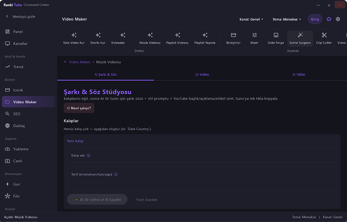Open the Slide Forge tool
The image size is (347, 222).
pyautogui.click(x=276, y=39)
